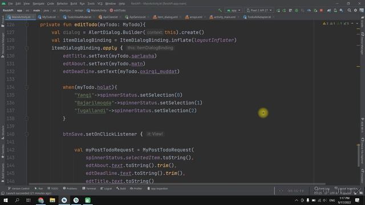Go to previous highlighted error arrow
This screenshot has height=205, width=365.
[x=352, y=23]
